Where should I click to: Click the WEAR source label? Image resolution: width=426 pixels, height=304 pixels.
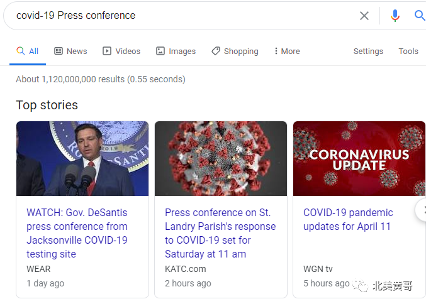(38, 269)
